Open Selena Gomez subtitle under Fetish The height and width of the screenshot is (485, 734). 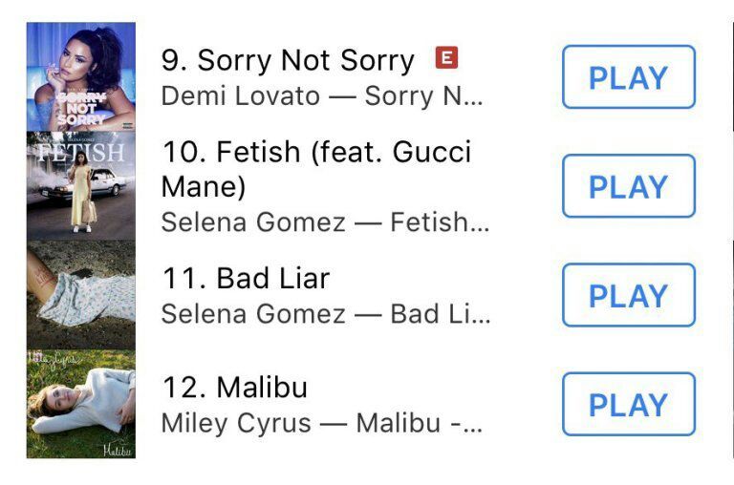point(253,222)
